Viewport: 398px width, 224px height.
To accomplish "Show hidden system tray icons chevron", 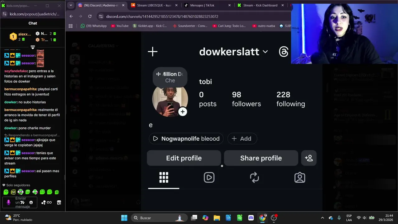I will 322,218.
